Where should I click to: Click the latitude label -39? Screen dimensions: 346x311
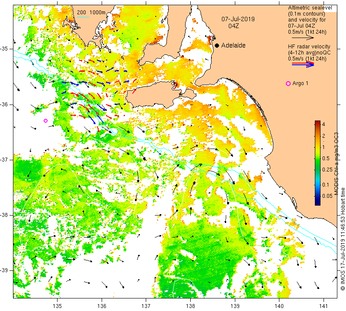click(x=4, y=270)
